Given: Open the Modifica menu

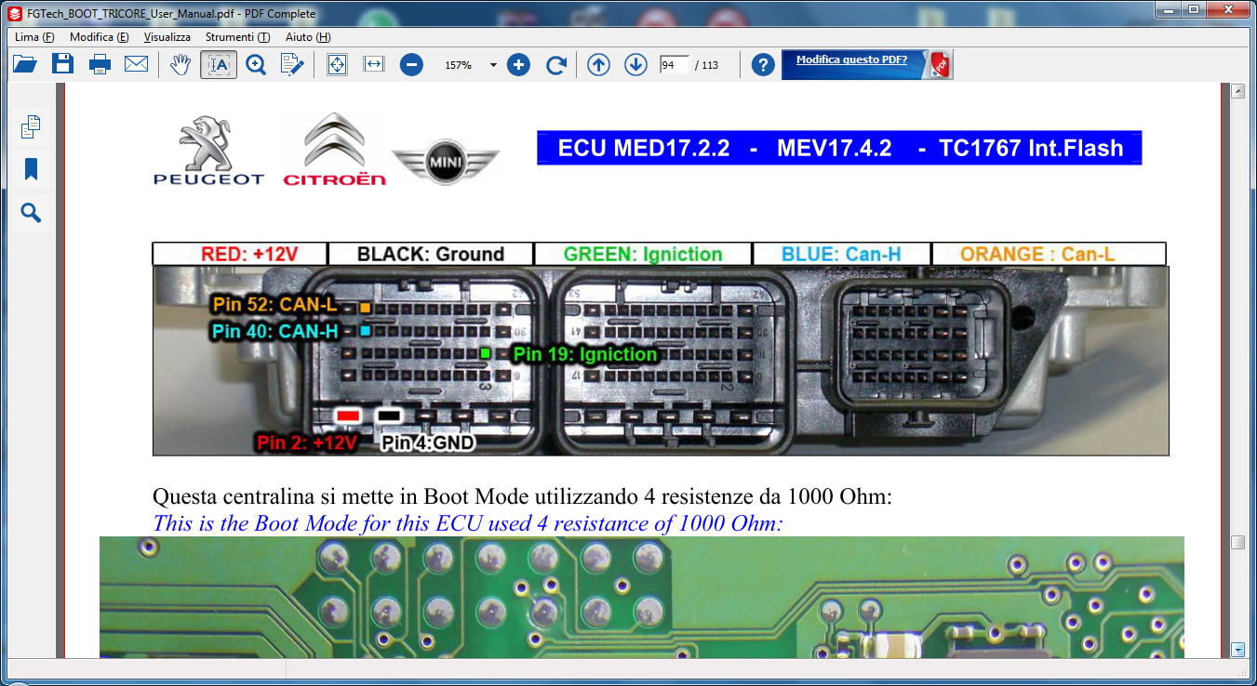Looking at the screenshot, I should point(99,37).
